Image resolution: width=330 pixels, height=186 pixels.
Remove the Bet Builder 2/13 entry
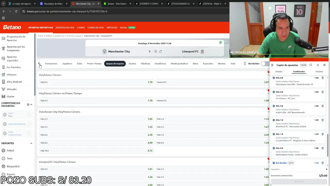pyautogui.click(x=322, y=163)
